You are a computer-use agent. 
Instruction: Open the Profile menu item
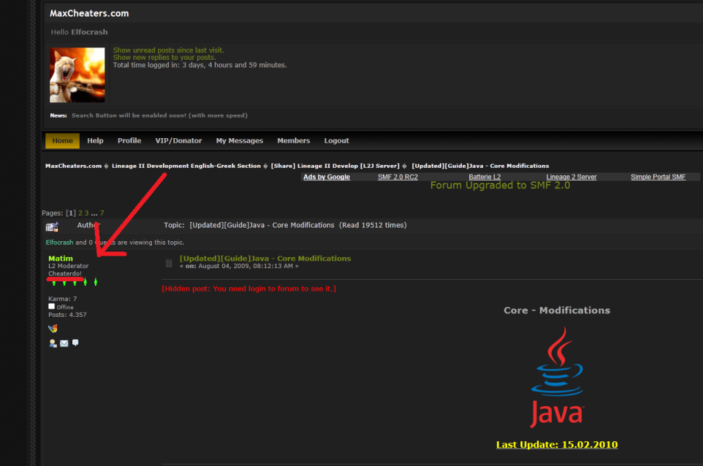129,141
